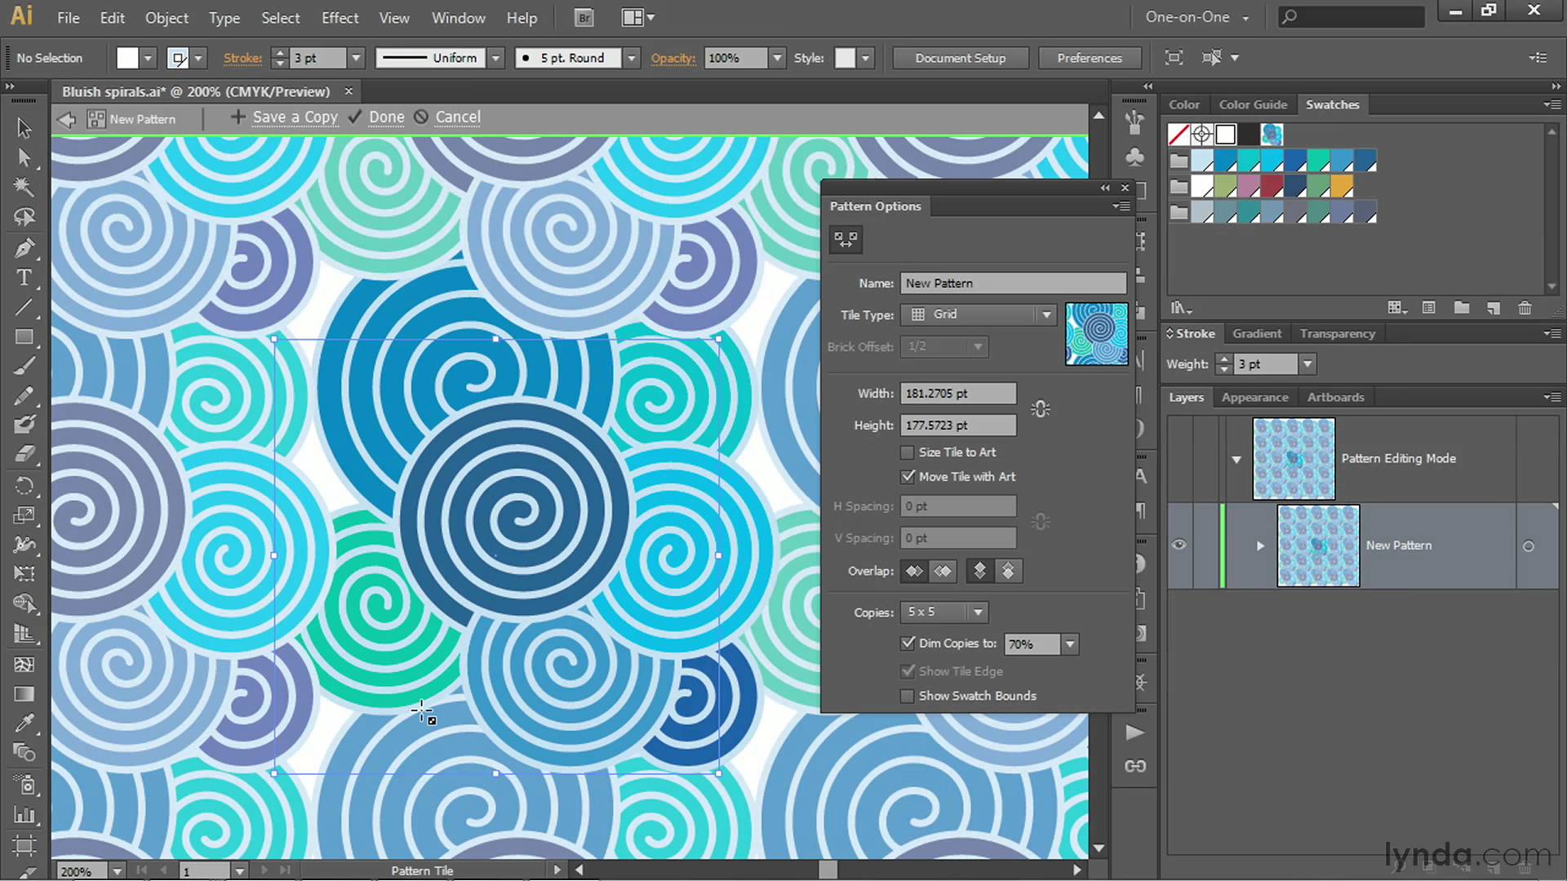Viewport: 1567px width, 881px height.
Task: Click the Done button to exit pattern editing
Action: [386, 117]
